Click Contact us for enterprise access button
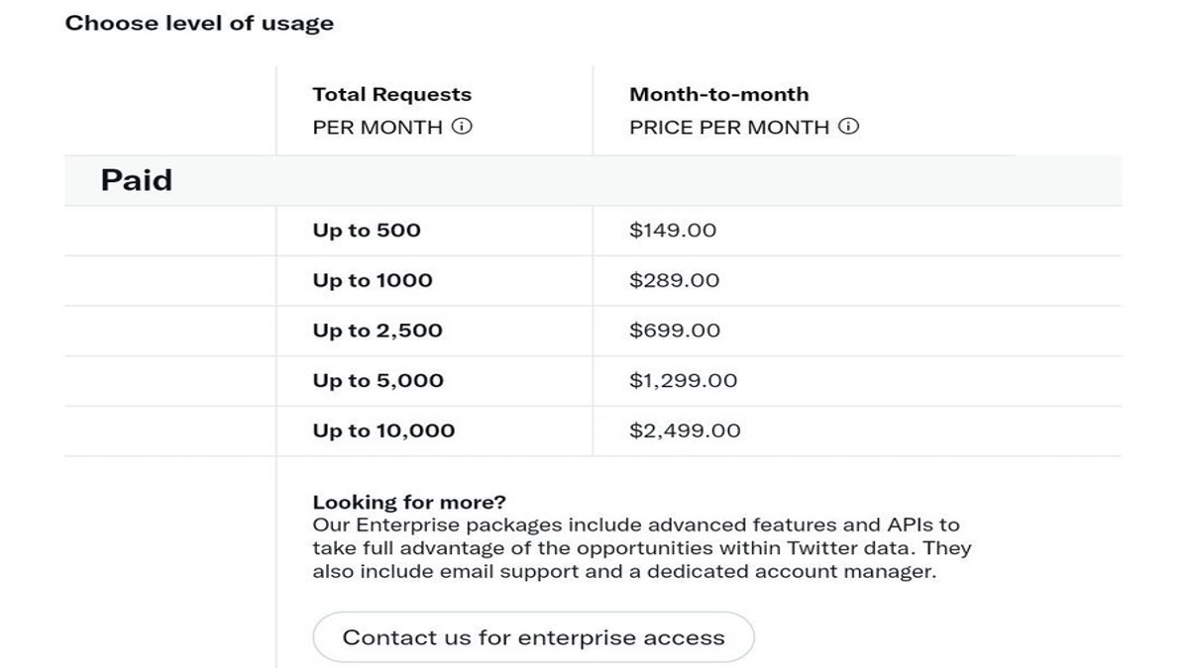The height and width of the screenshot is (668, 1189). 533,637
